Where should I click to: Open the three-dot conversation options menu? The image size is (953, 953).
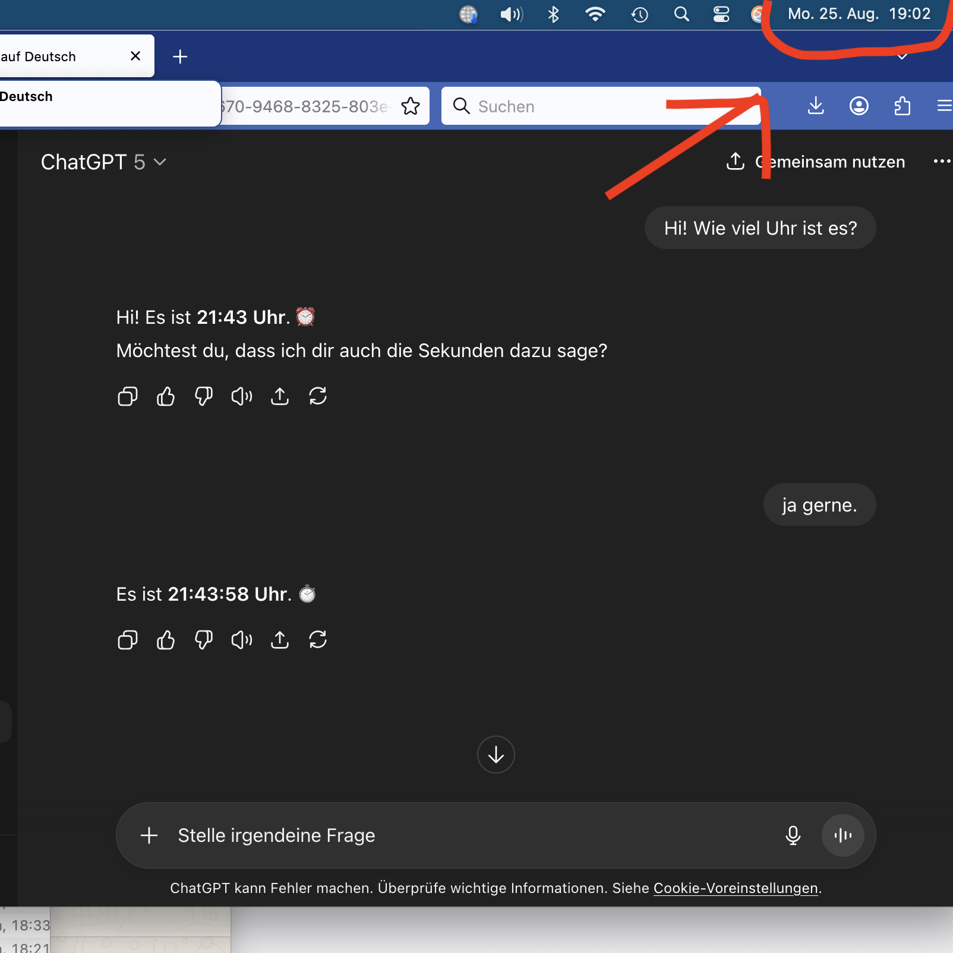(942, 162)
